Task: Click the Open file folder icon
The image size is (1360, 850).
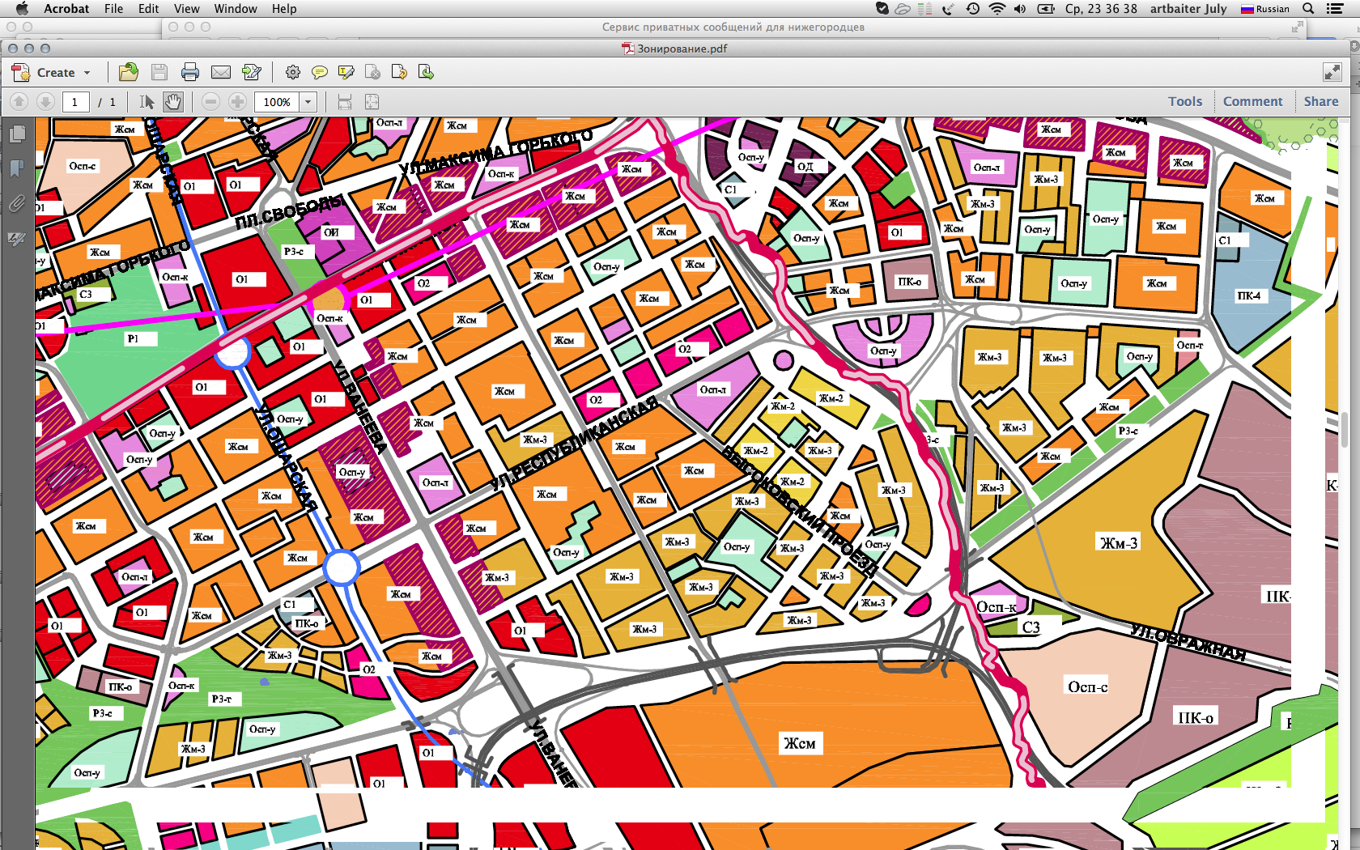Action: [128, 72]
